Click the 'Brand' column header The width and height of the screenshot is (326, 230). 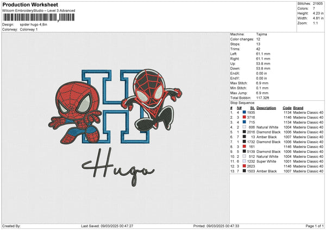click(298, 108)
